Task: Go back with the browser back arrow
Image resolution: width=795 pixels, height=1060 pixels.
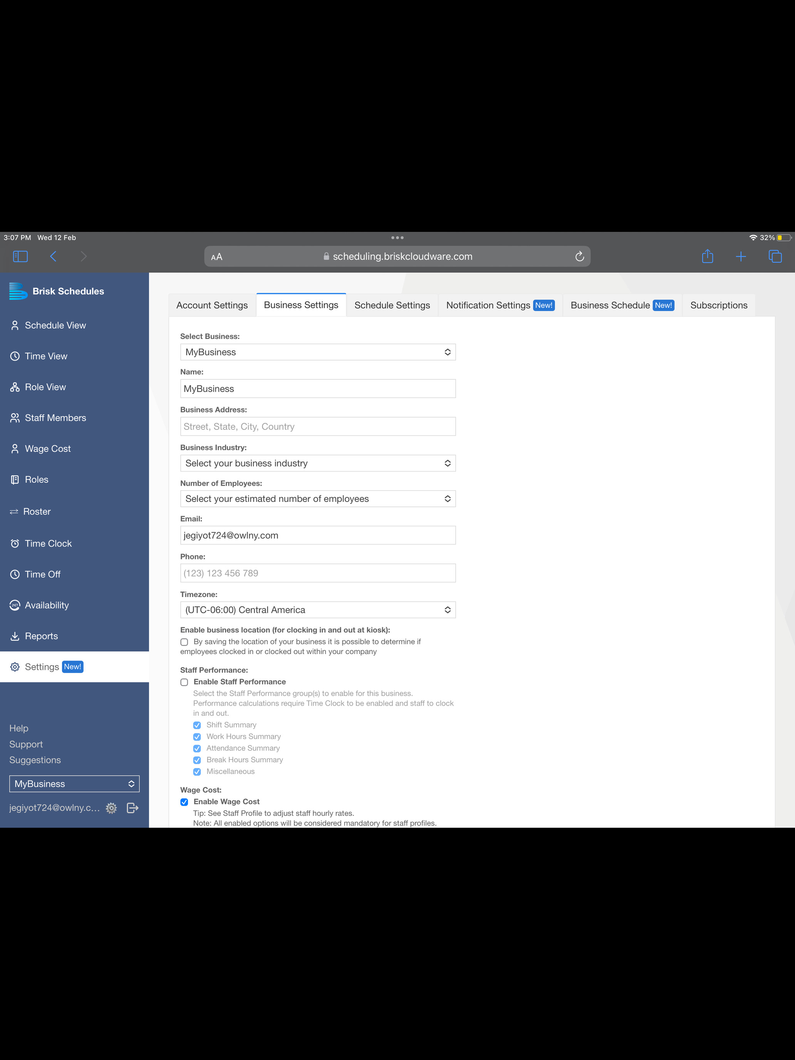Action: [53, 257]
